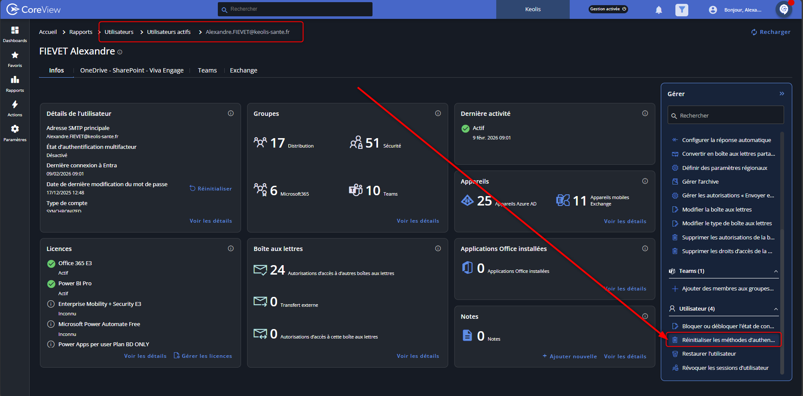The height and width of the screenshot is (396, 803).
Task: Show info for Applications Office installées card
Action: (645, 248)
